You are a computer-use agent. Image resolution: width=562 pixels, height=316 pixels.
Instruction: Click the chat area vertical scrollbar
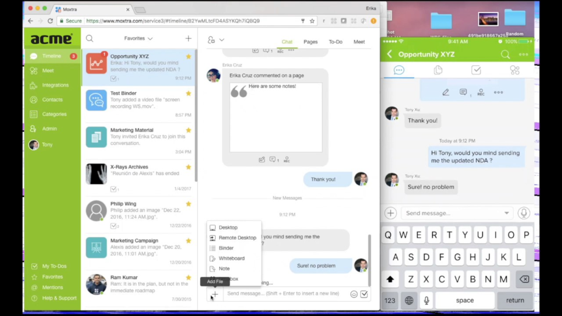tap(369, 260)
